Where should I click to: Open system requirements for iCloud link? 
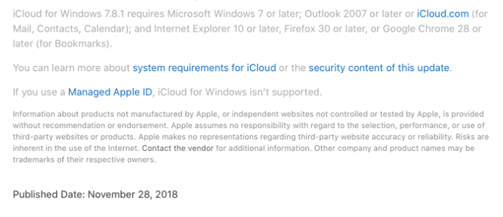tap(205, 68)
